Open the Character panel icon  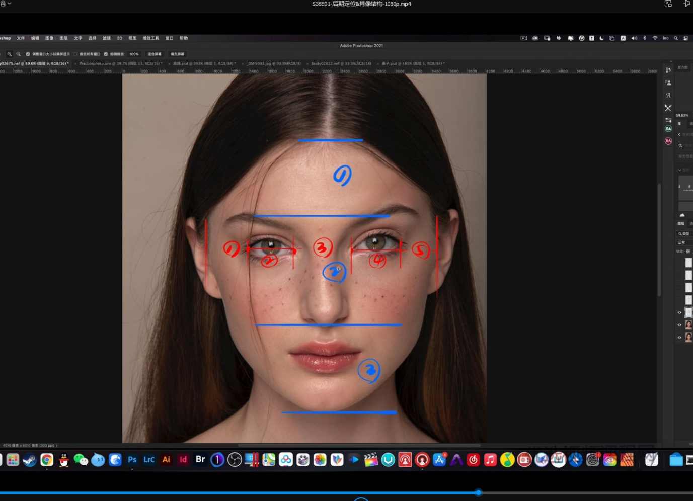(x=668, y=95)
